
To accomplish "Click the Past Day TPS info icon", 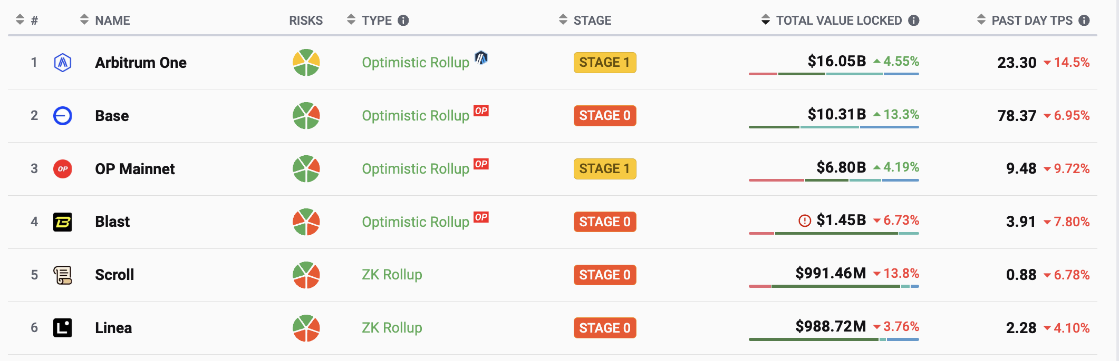I will 1084,21.
